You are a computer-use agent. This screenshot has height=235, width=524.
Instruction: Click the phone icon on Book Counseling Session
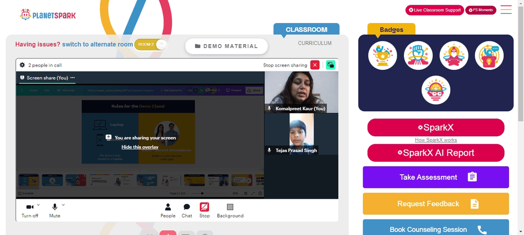point(482,230)
